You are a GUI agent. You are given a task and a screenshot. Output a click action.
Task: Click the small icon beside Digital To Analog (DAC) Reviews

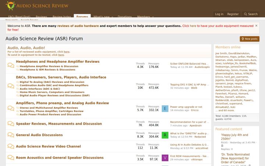(x=17, y=82)
